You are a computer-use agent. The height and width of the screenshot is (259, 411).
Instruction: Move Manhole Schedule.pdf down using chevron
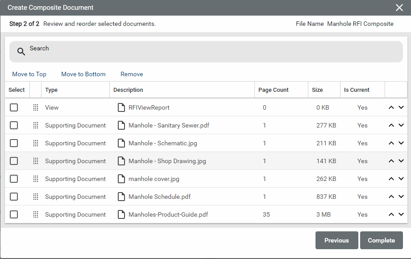click(x=401, y=197)
